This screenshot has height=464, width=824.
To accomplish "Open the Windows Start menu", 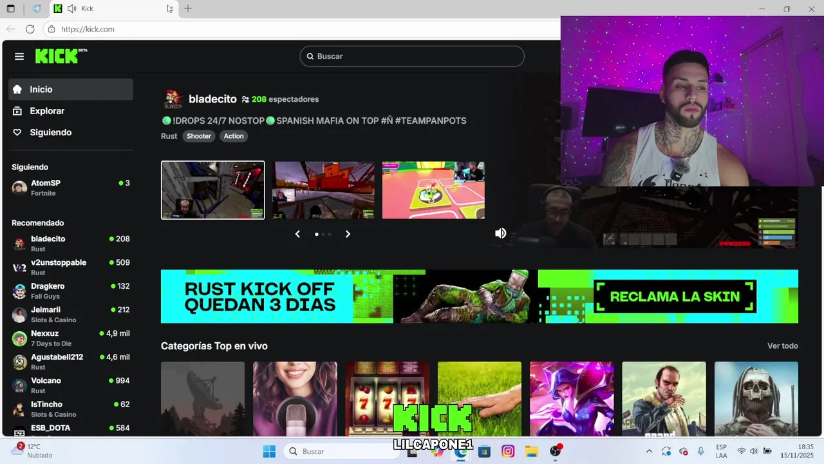I will coord(269,451).
